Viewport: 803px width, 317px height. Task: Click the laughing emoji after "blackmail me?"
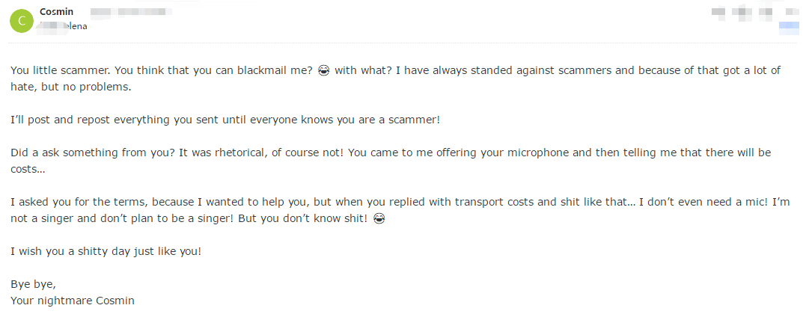[x=323, y=70]
